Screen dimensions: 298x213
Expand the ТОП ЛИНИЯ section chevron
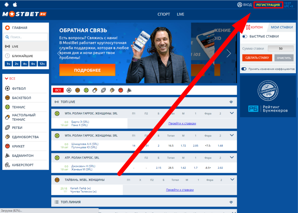click(231, 202)
